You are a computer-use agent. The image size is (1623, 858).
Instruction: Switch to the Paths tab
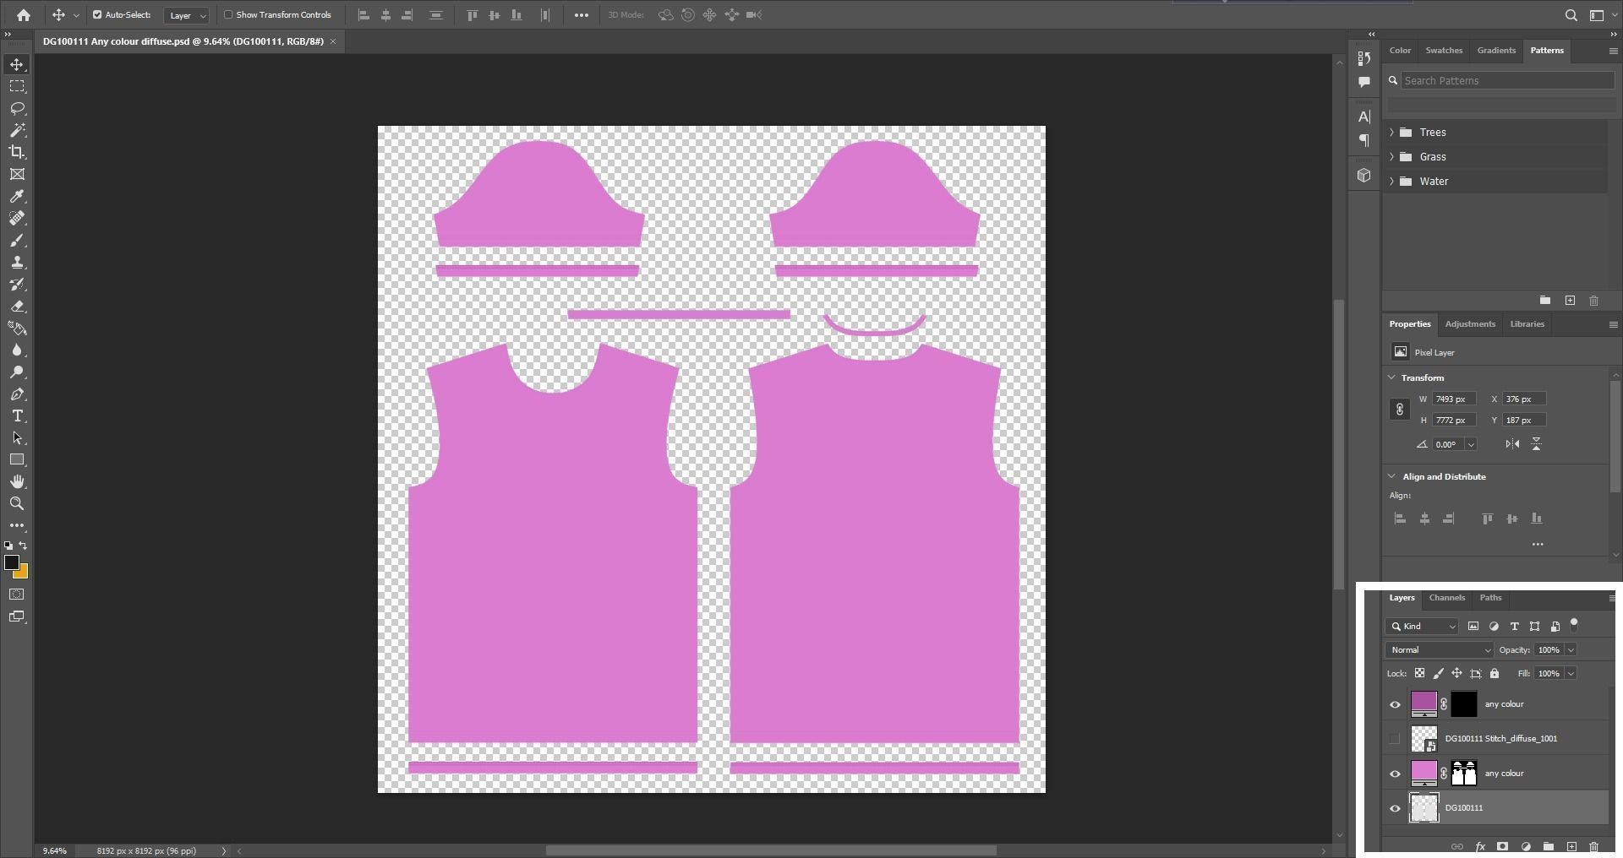click(1490, 598)
